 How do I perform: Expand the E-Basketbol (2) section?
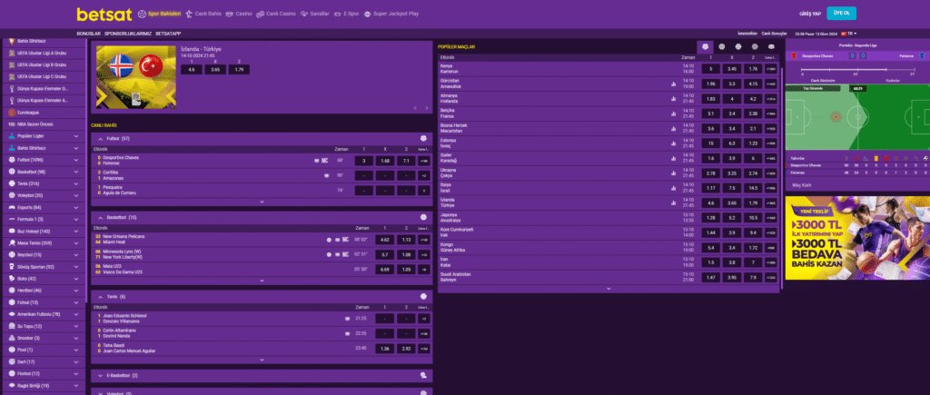(x=100, y=375)
